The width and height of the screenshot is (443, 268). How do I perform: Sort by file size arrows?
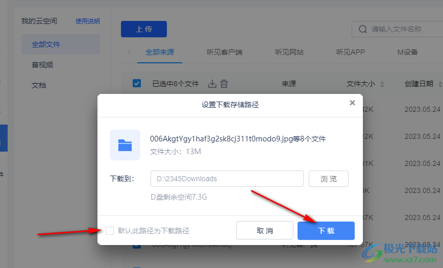click(382, 84)
